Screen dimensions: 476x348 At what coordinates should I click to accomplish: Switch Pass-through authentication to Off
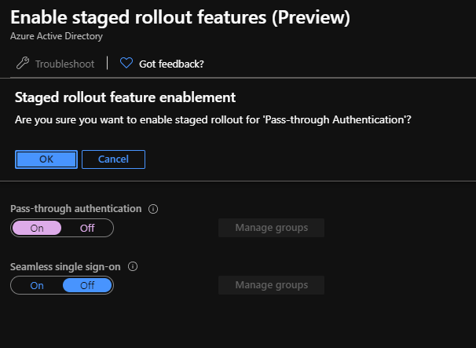click(87, 228)
